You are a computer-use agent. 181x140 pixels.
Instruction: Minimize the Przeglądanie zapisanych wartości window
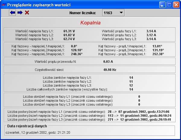pos(163,5)
